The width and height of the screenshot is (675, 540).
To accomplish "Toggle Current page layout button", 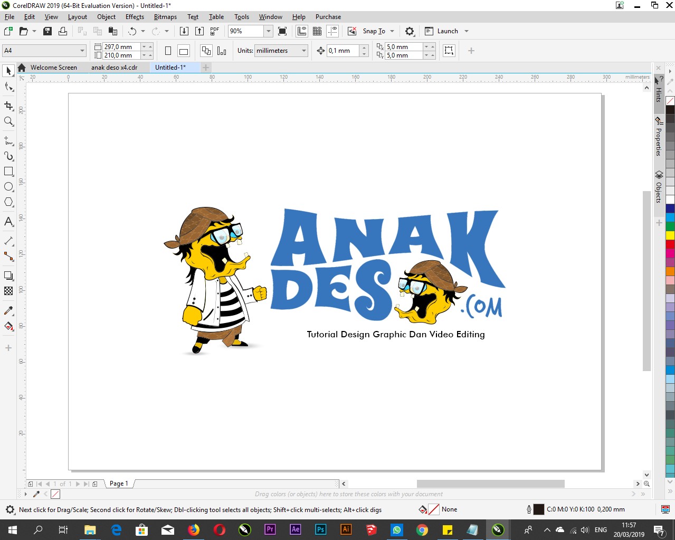I will [222, 51].
